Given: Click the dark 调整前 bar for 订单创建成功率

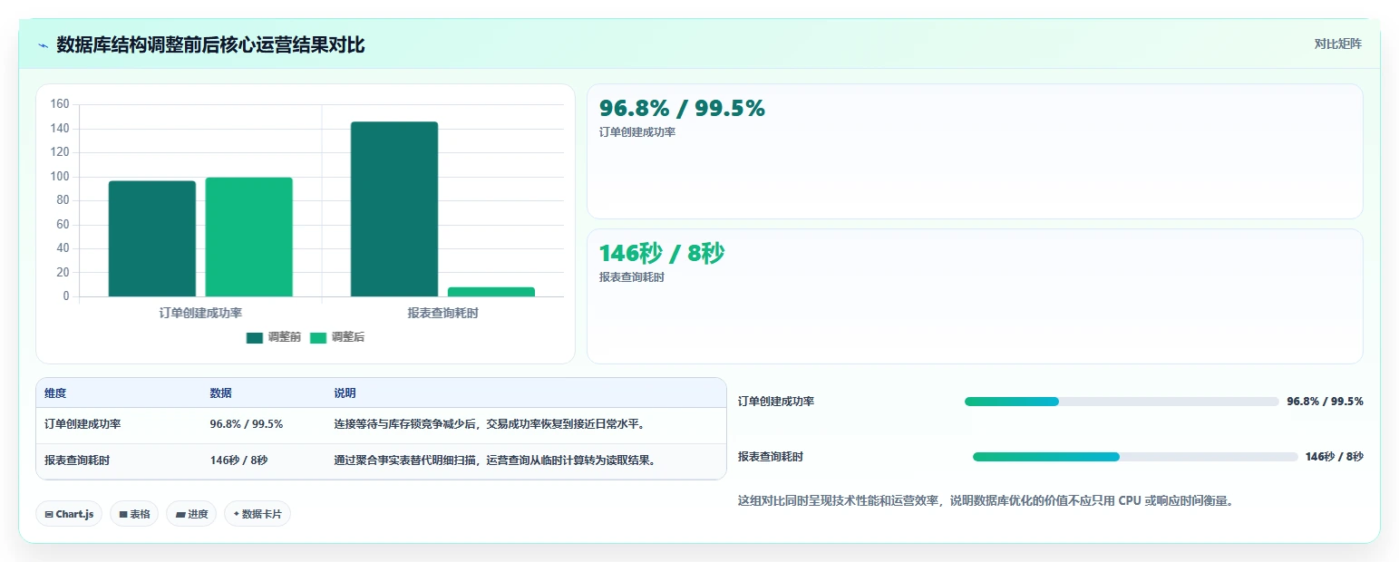Looking at the screenshot, I should pyautogui.click(x=152, y=238).
